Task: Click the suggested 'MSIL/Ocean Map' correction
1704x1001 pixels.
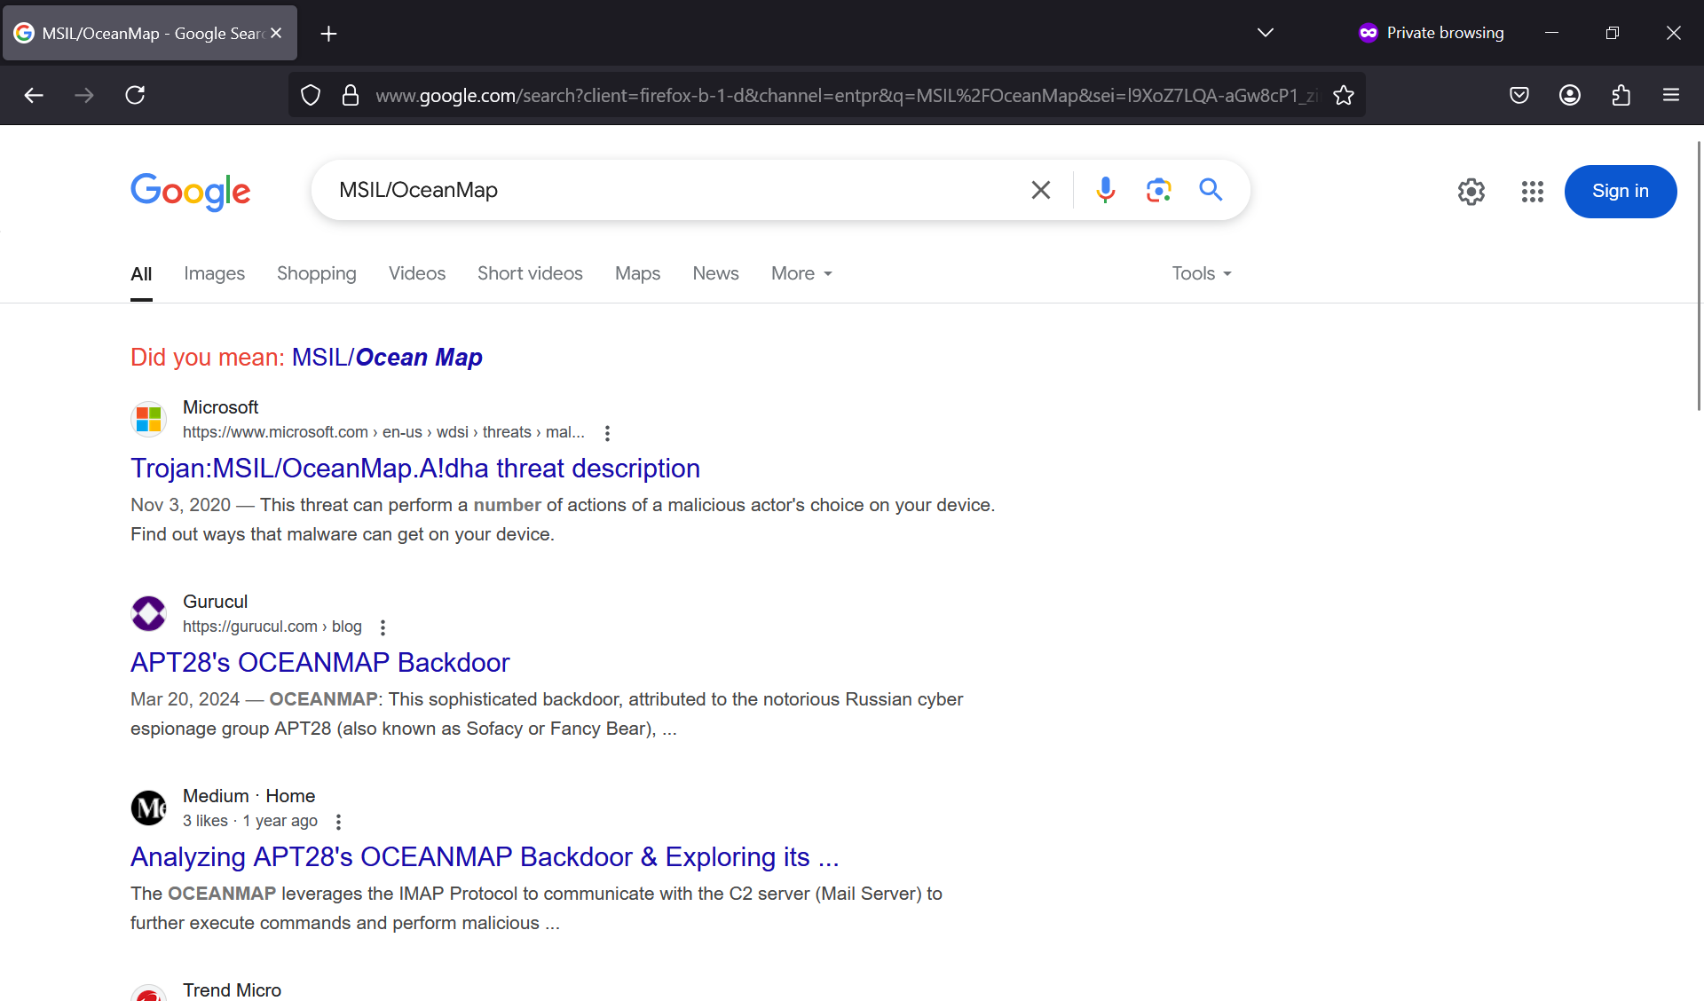Action: (387, 357)
